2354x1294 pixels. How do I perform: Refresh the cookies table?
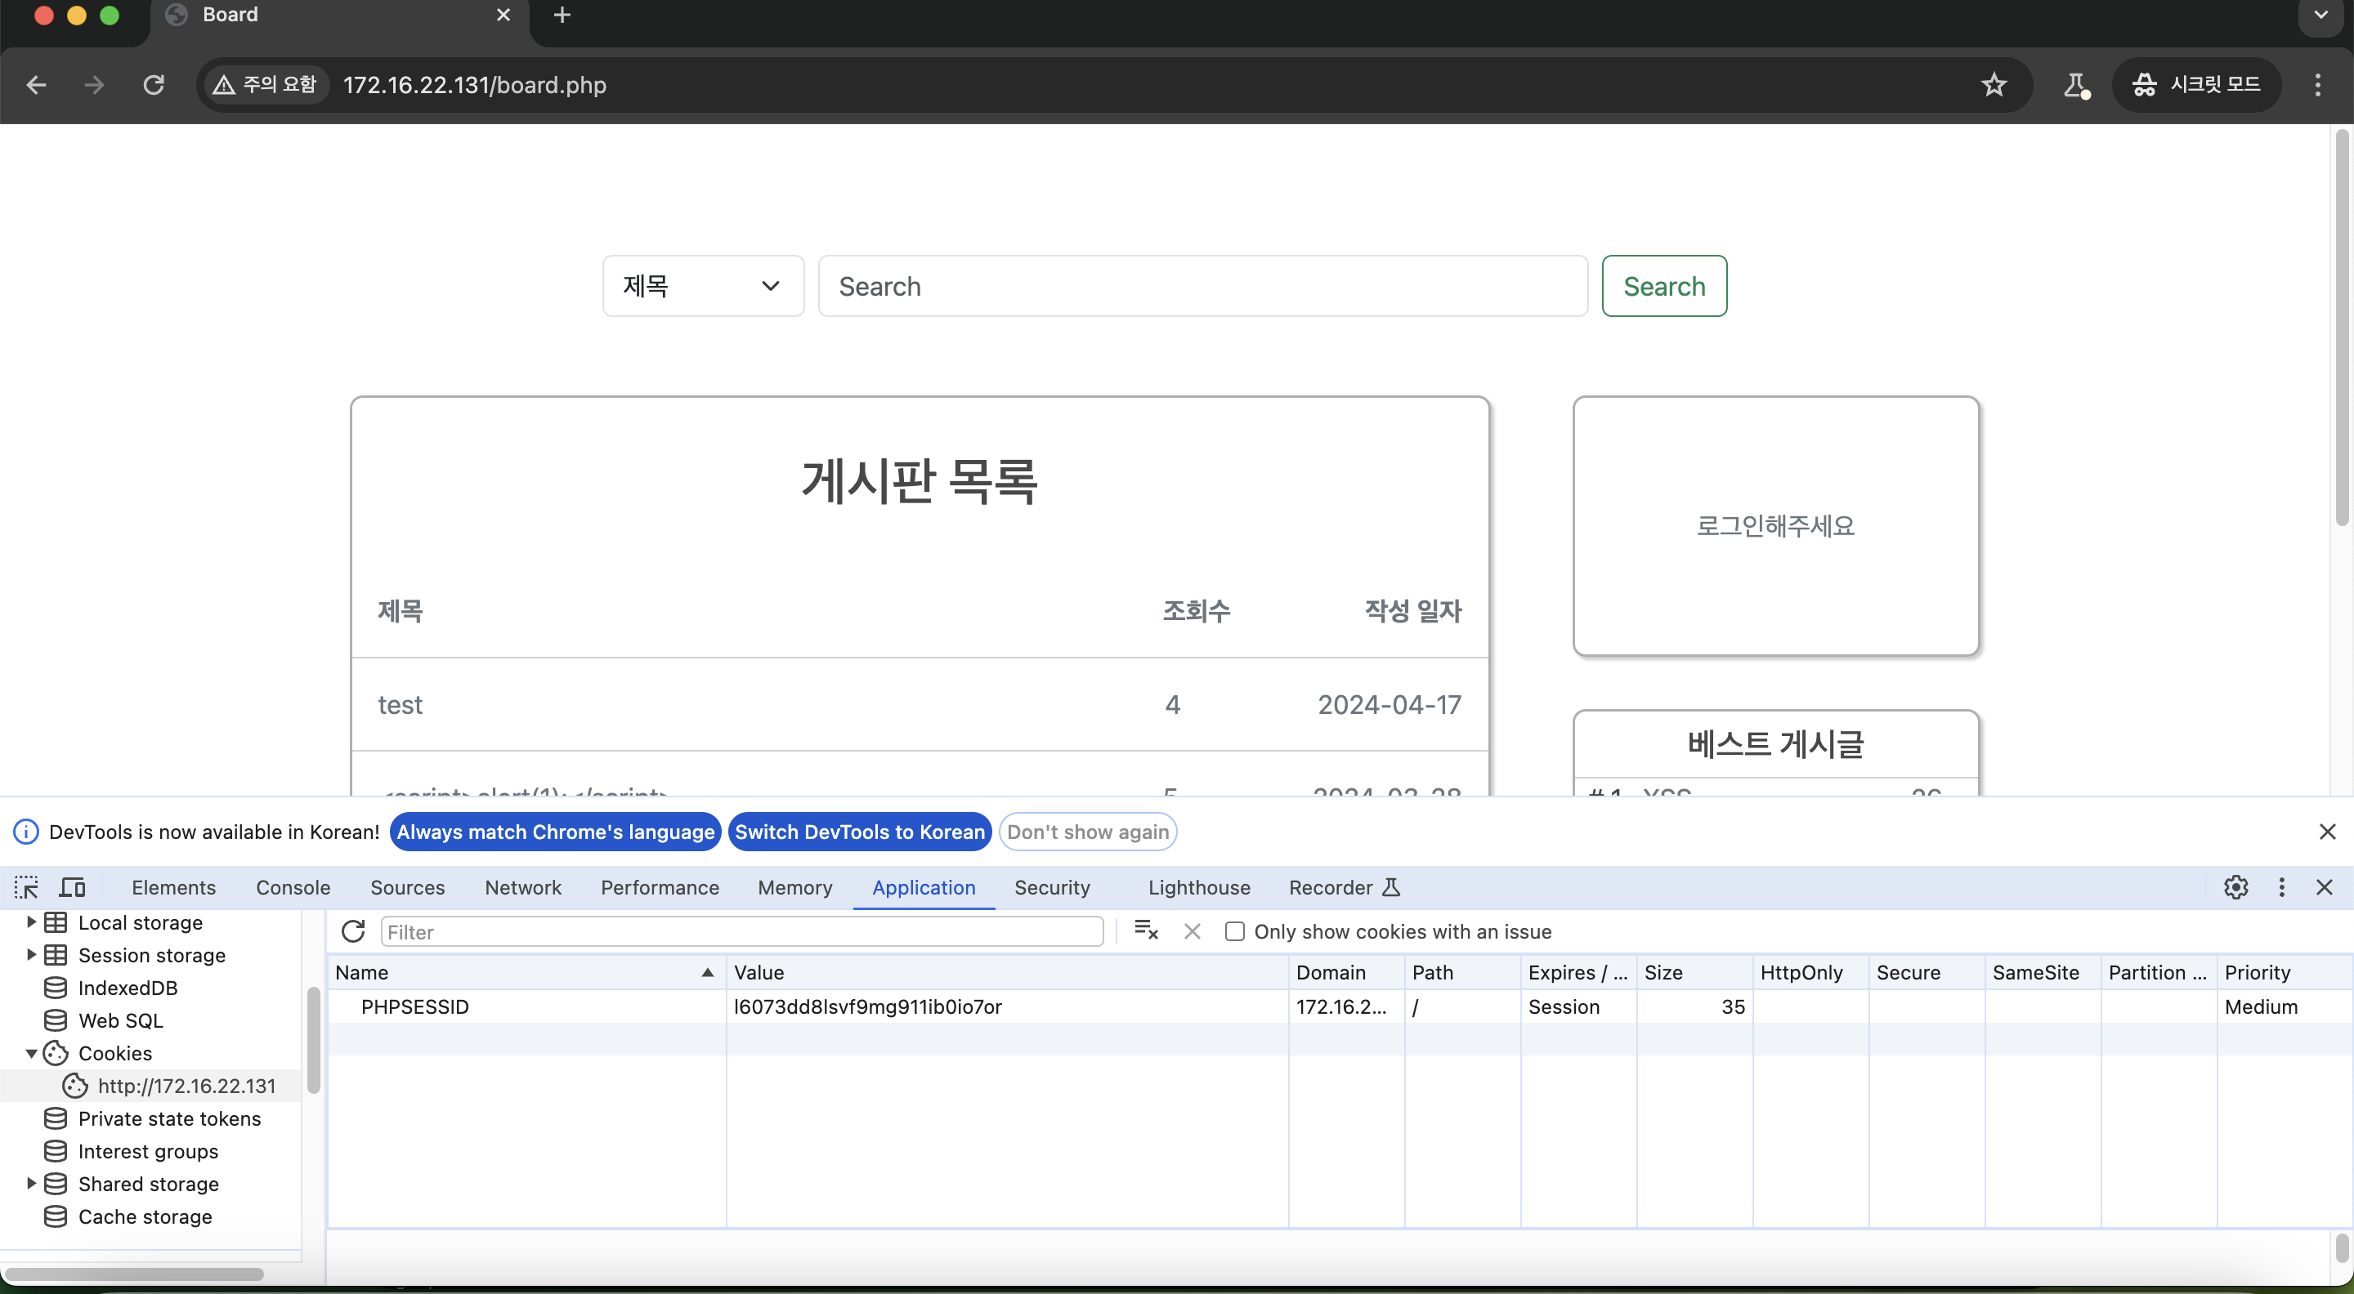tap(354, 931)
